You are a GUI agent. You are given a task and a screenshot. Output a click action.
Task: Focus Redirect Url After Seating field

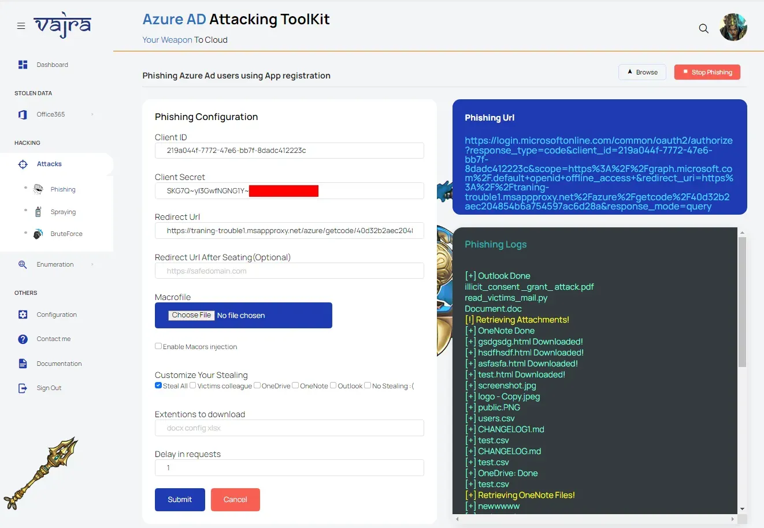click(x=290, y=271)
